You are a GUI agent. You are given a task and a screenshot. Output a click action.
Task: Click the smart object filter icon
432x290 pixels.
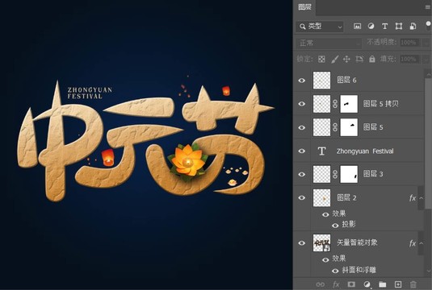pyautogui.click(x=413, y=27)
